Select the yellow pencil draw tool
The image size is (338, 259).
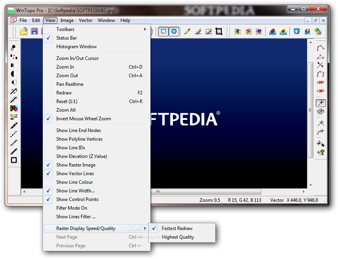pyautogui.click(x=187, y=31)
